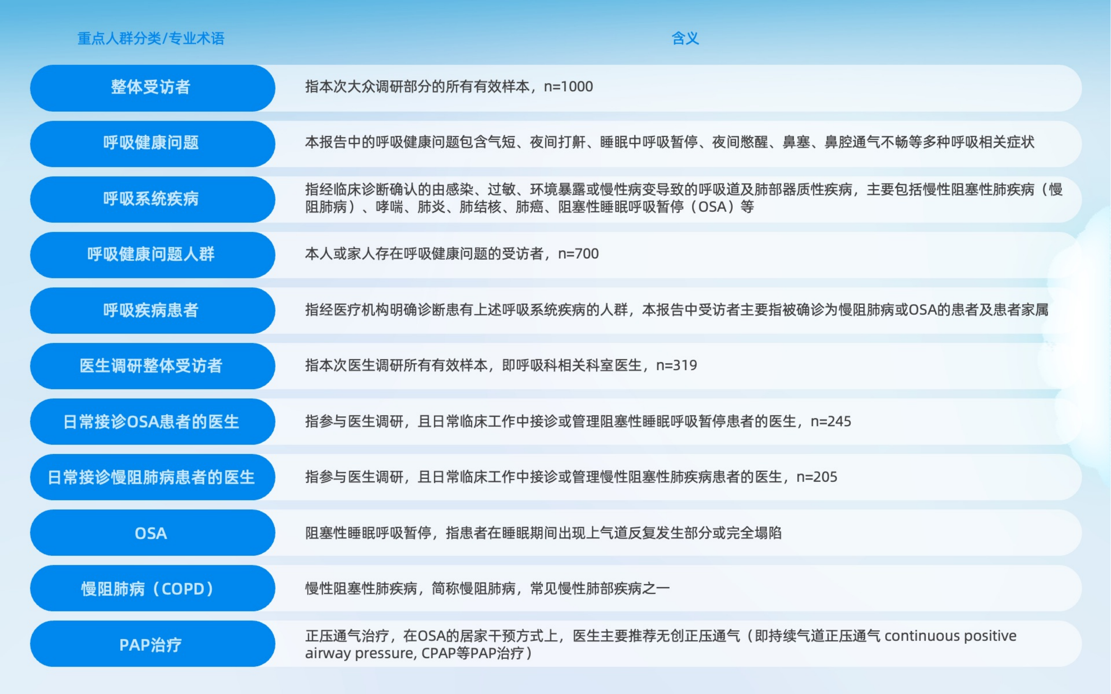This screenshot has height=694, width=1111.
Task: Select the 慢阻肺病（COPD）term pill
Action: (152, 588)
